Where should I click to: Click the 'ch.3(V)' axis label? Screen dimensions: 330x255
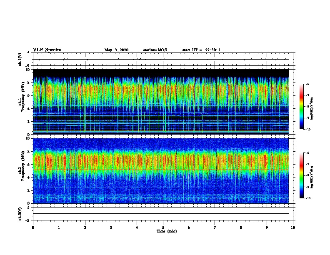(x=20, y=214)
